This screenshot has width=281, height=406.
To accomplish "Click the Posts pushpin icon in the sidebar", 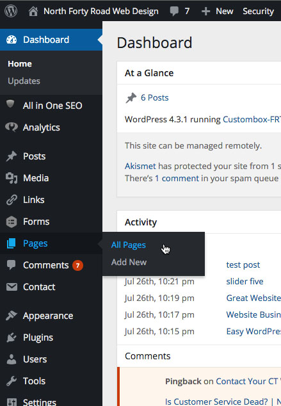I will 12,156.
